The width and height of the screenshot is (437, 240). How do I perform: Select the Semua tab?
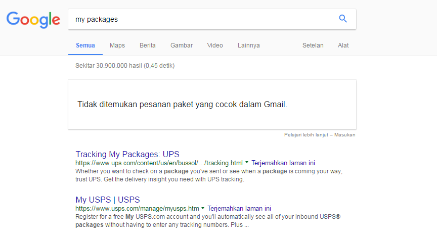click(85, 45)
